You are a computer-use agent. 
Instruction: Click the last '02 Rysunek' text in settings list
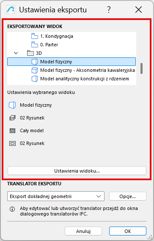click(32, 143)
